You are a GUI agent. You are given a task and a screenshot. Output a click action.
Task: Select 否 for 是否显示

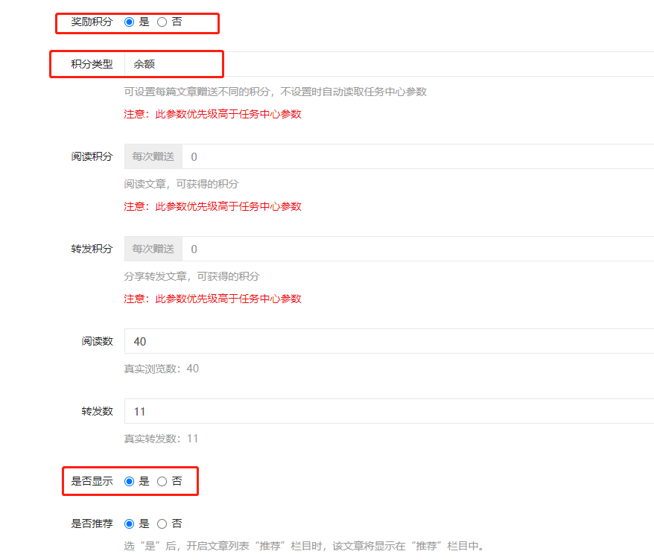(162, 482)
